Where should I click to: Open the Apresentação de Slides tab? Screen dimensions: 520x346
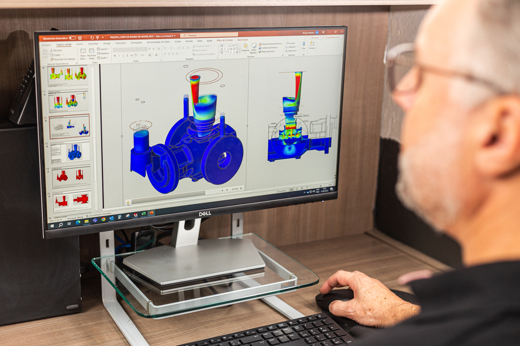pyautogui.click(x=159, y=42)
